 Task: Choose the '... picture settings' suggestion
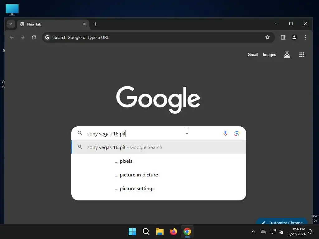coord(159,189)
